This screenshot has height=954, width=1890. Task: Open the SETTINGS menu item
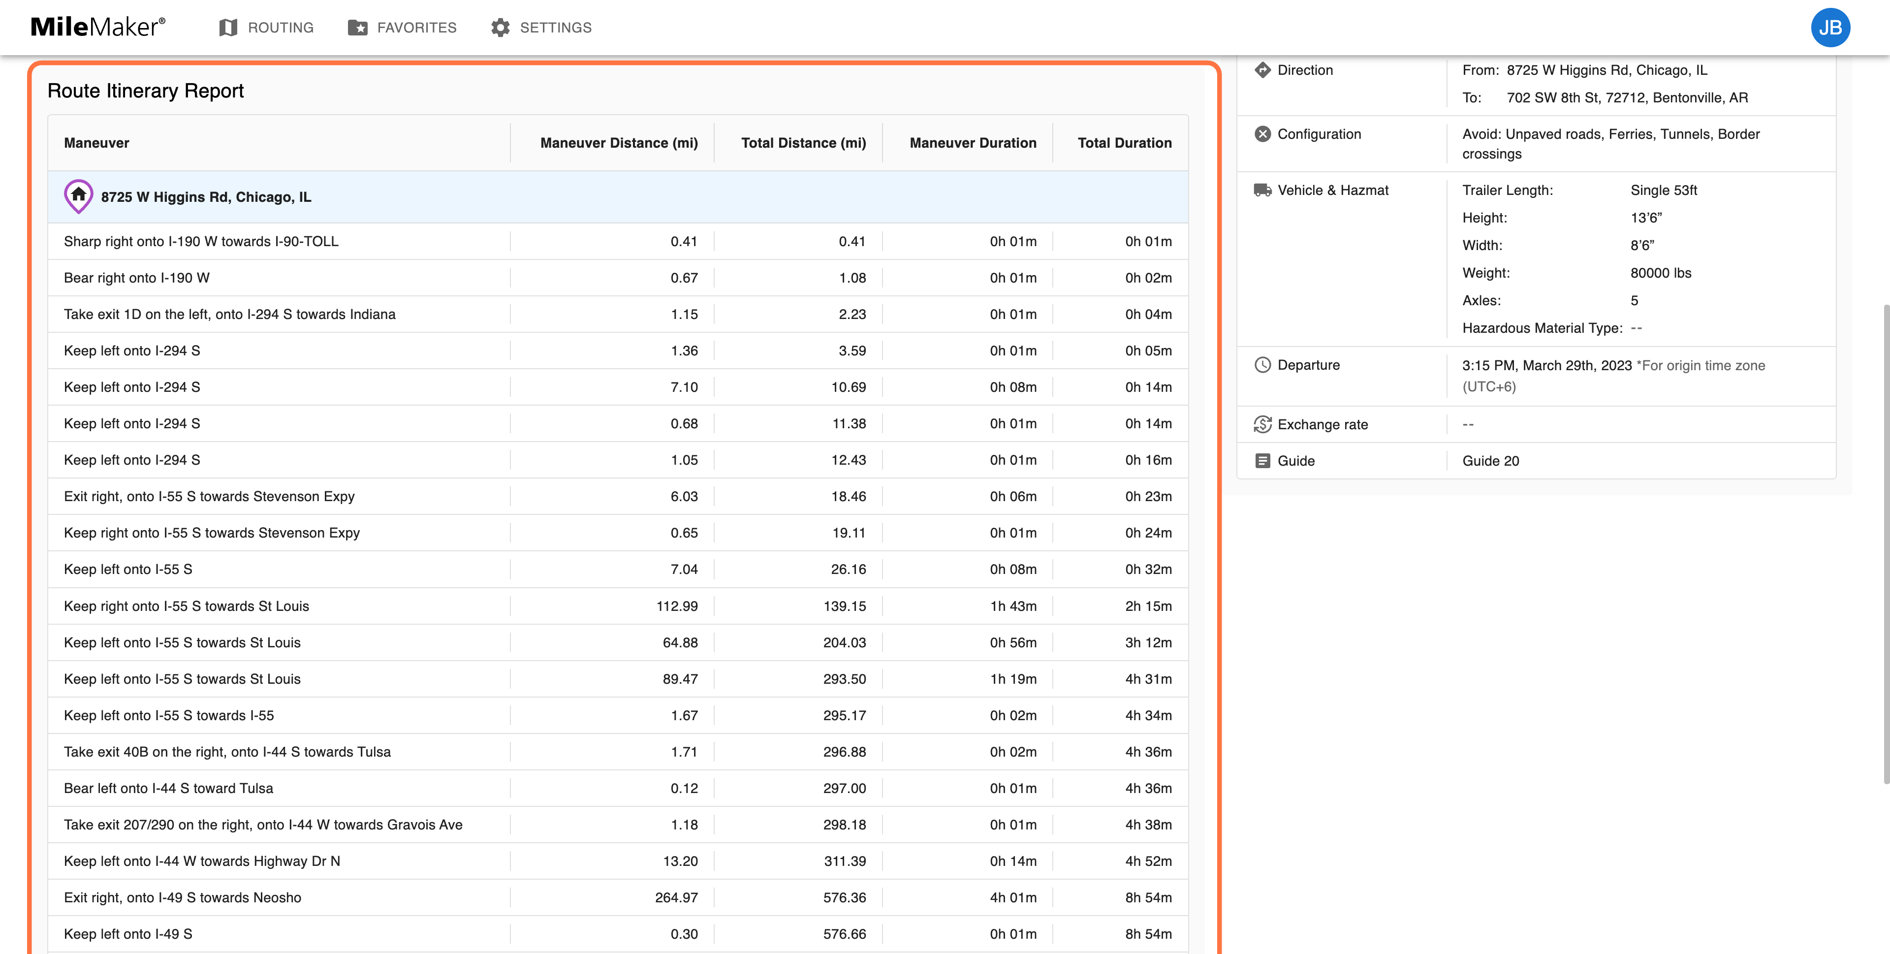541,27
